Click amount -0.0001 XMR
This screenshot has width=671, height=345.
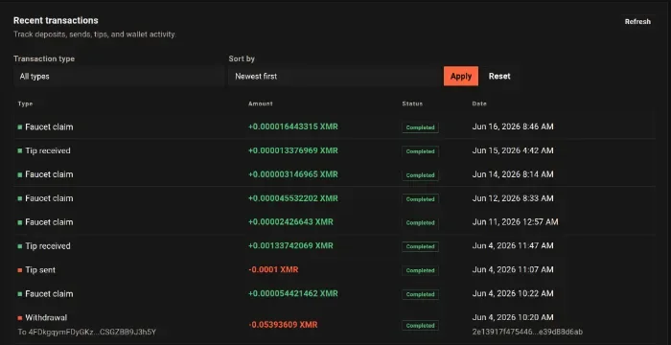(x=273, y=269)
